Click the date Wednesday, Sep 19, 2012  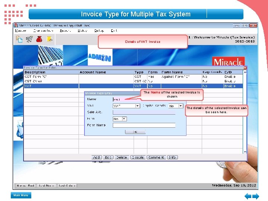[234, 185]
